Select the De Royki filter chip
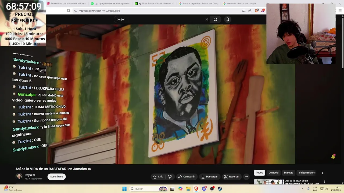Image resolution: width=344 pixels, height=193 pixels. pos(274,173)
